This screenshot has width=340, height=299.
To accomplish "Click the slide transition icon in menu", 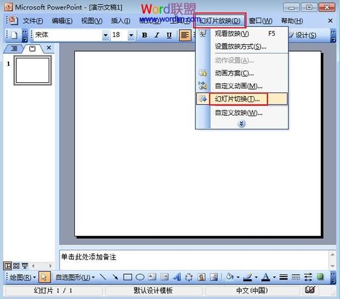I will [x=203, y=99].
